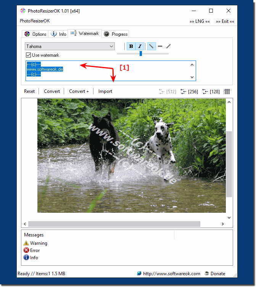The width and height of the screenshot is (256, 287).
Task: Click the Import button
Action: [105, 91]
